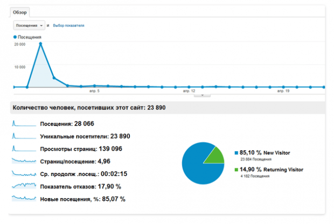The image size is (334, 224).
Task: Click the Выбор показателя link
Action: click(68, 25)
